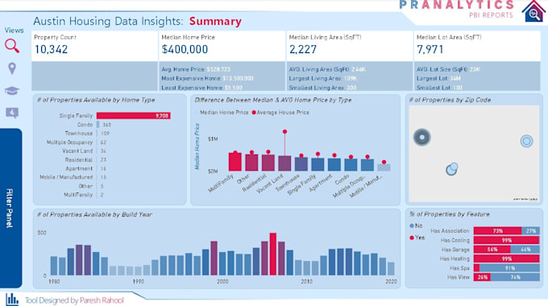The image size is (548, 306).
Task: Select the MultiFamily column in price chart
Action: [x=235, y=162]
